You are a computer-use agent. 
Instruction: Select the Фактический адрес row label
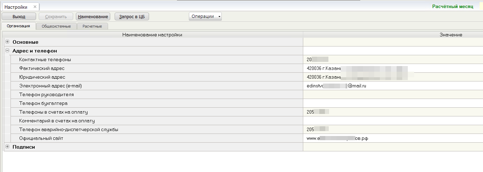pos(42,68)
